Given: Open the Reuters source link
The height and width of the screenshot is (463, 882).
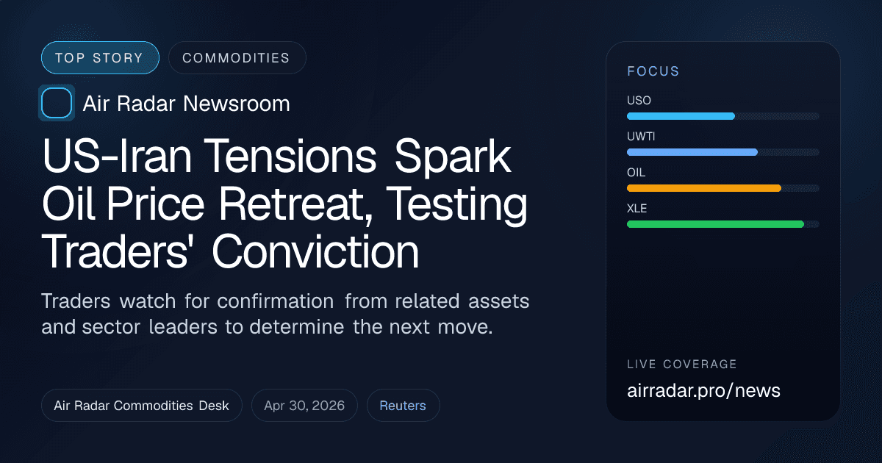Looking at the screenshot, I should click(403, 406).
